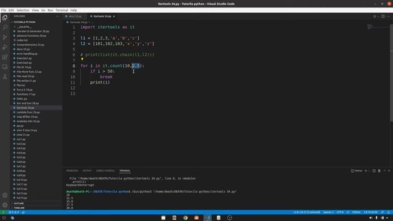Click microphone icon in system tray
The height and width of the screenshot is (221, 393).
click(376, 218)
